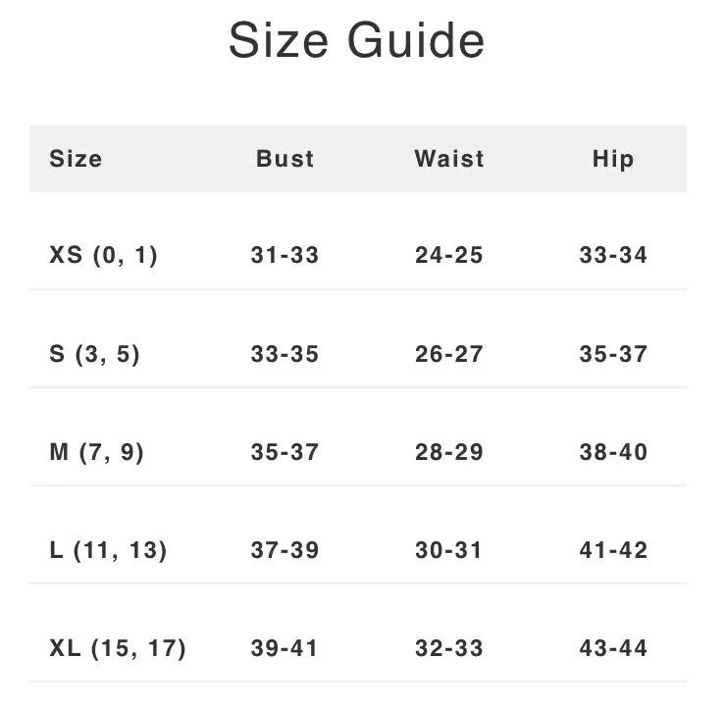Click the L waist value 30-31
The height and width of the screenshot is (707, 725).
pos(448,550)
